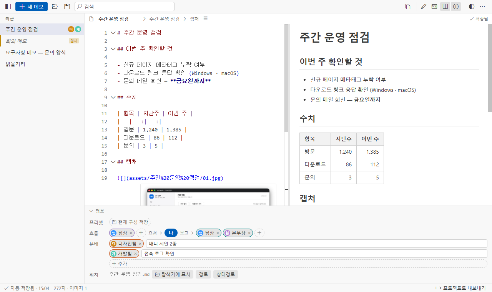The image size is (492, 292).
Task: Remove the 개발팀 chip with its x
Action: (135, 254)
